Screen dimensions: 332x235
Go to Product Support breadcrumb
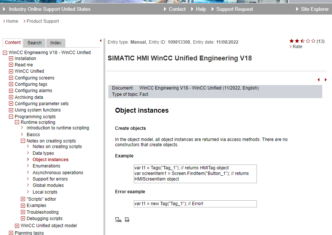43,21
